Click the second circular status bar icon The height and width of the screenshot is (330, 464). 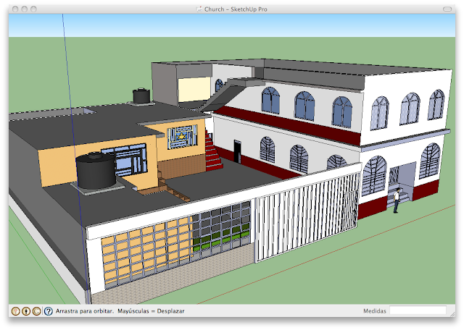(26, 311)
